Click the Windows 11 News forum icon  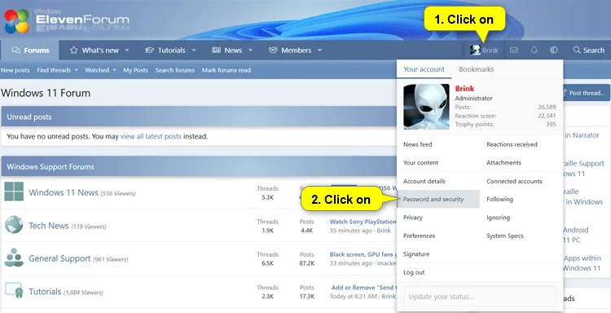tap(14, 192)
